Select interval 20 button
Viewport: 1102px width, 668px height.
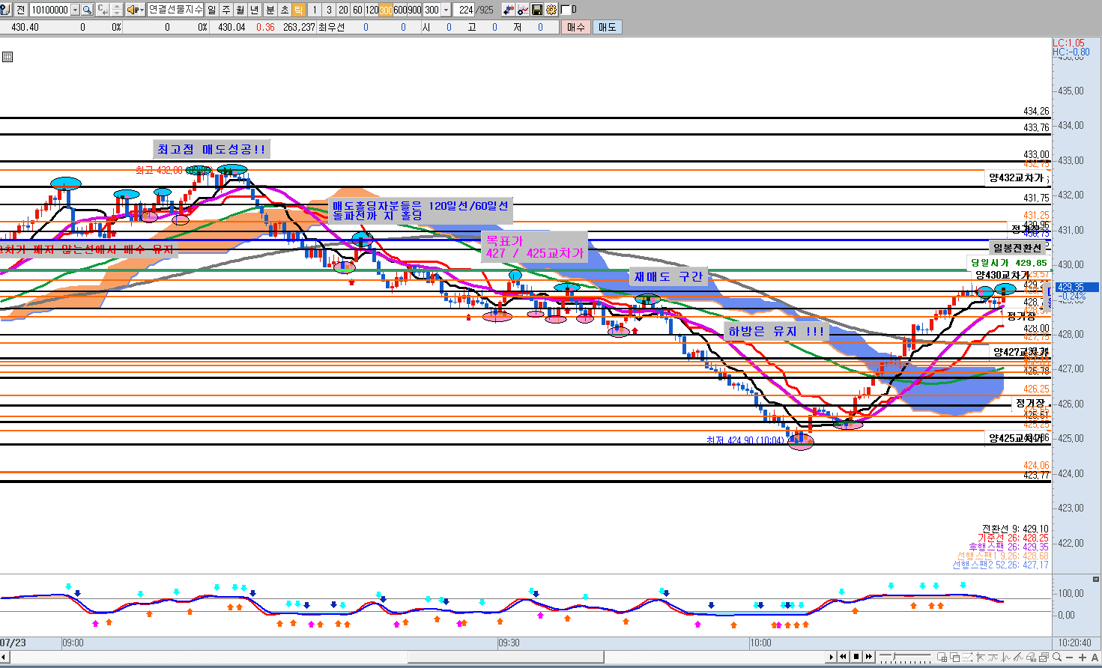(x=343, y=10)
